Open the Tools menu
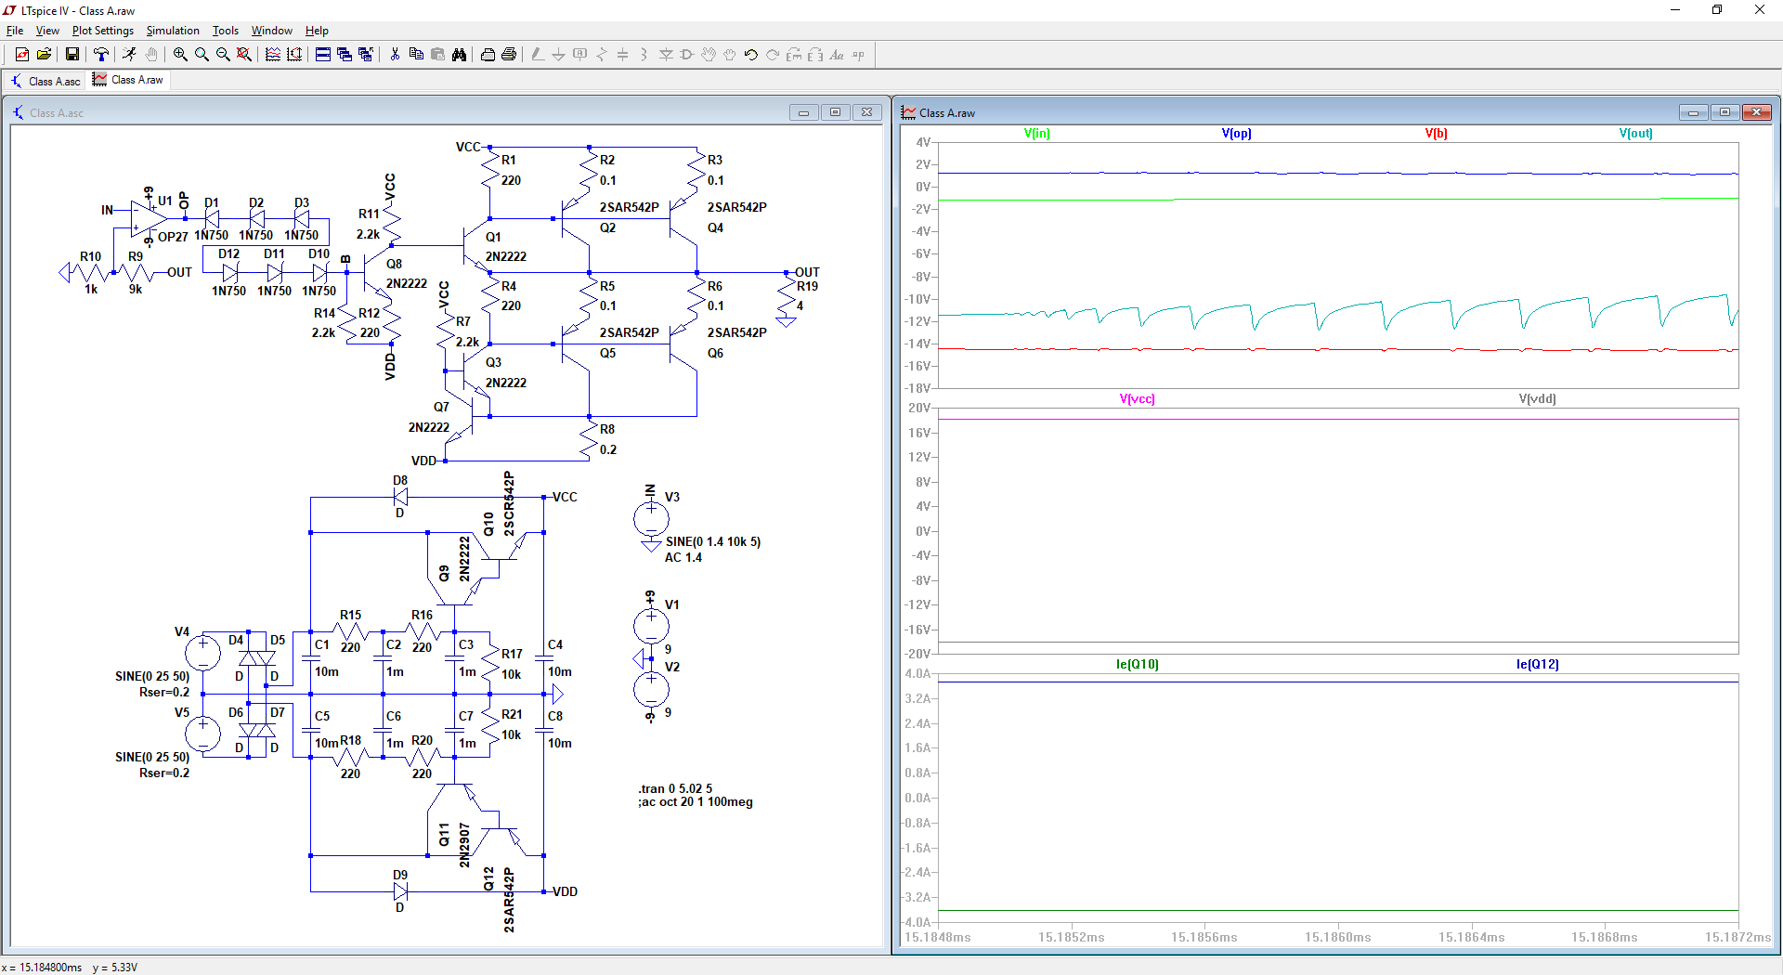Screen dimensions: 1783x975 pos(226,31)
